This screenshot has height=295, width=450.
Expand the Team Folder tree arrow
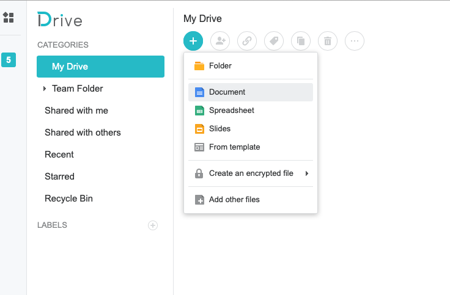[x=45, y=89]
